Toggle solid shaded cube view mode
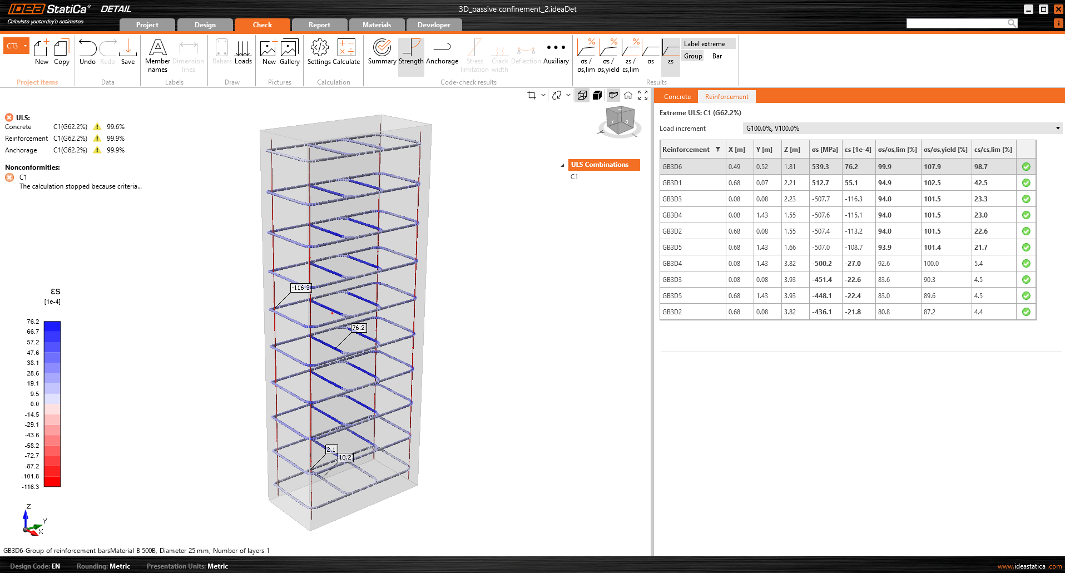The height and width of the screenshot is (573, 1065). [x=597, y=95]
